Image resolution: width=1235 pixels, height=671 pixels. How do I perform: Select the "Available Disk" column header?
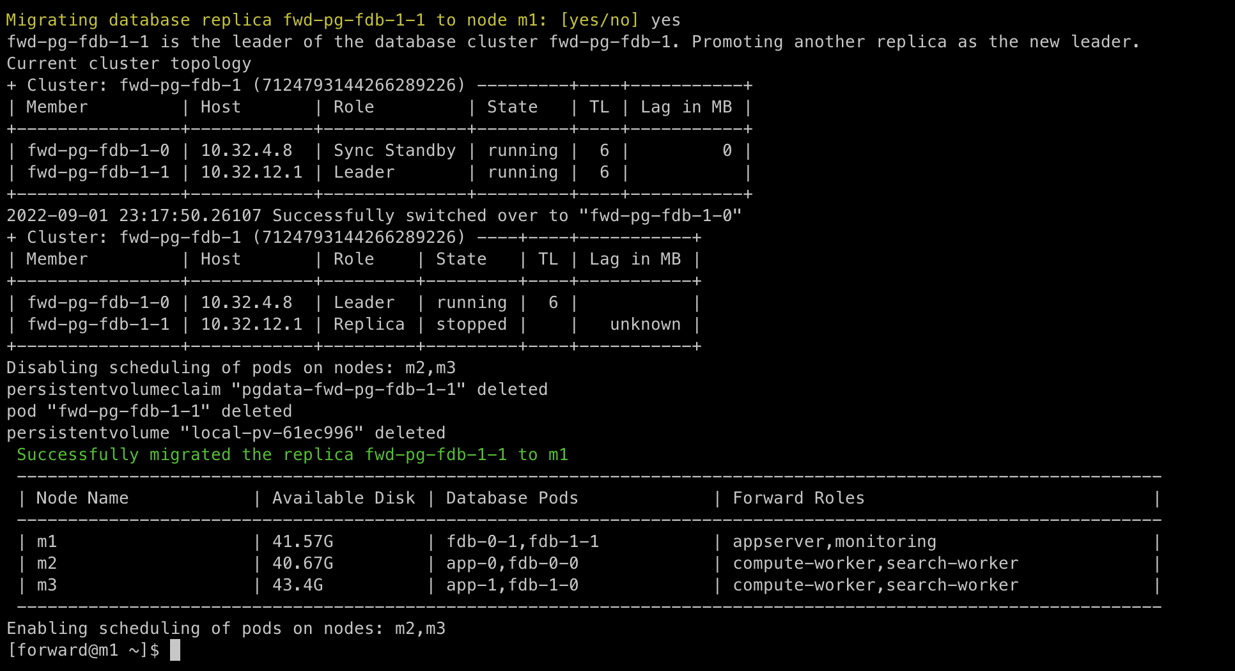point(343,498)
